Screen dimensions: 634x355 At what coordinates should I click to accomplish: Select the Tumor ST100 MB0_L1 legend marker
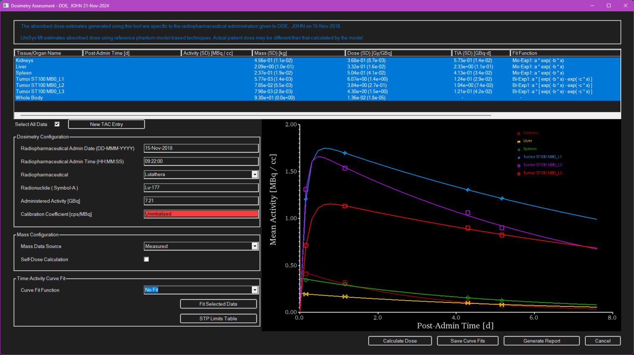[x=519, y=157]
